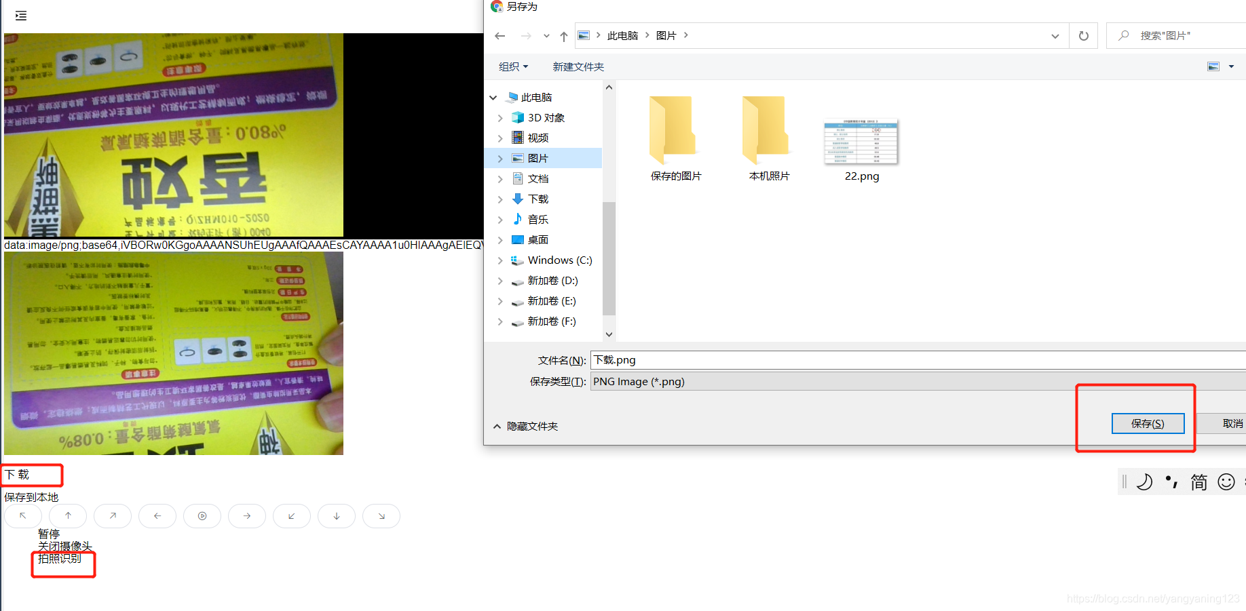Click the up arrow camera control button
The width and height of the screenshot is (1246, 611).
point(68,516)
